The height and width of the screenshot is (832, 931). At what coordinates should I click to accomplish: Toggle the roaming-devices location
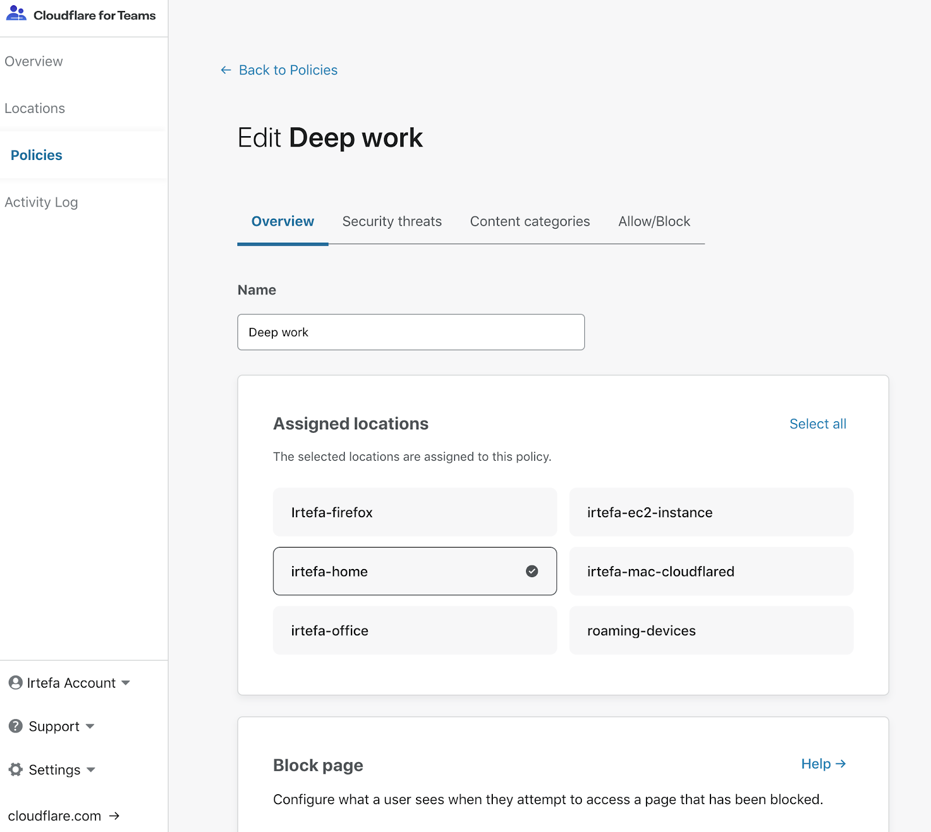pos(710,631)
